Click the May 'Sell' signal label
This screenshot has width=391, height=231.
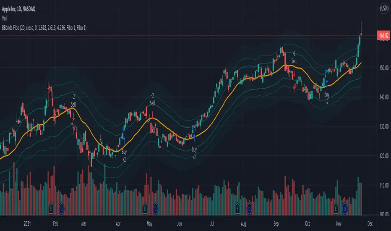point(153,103)
